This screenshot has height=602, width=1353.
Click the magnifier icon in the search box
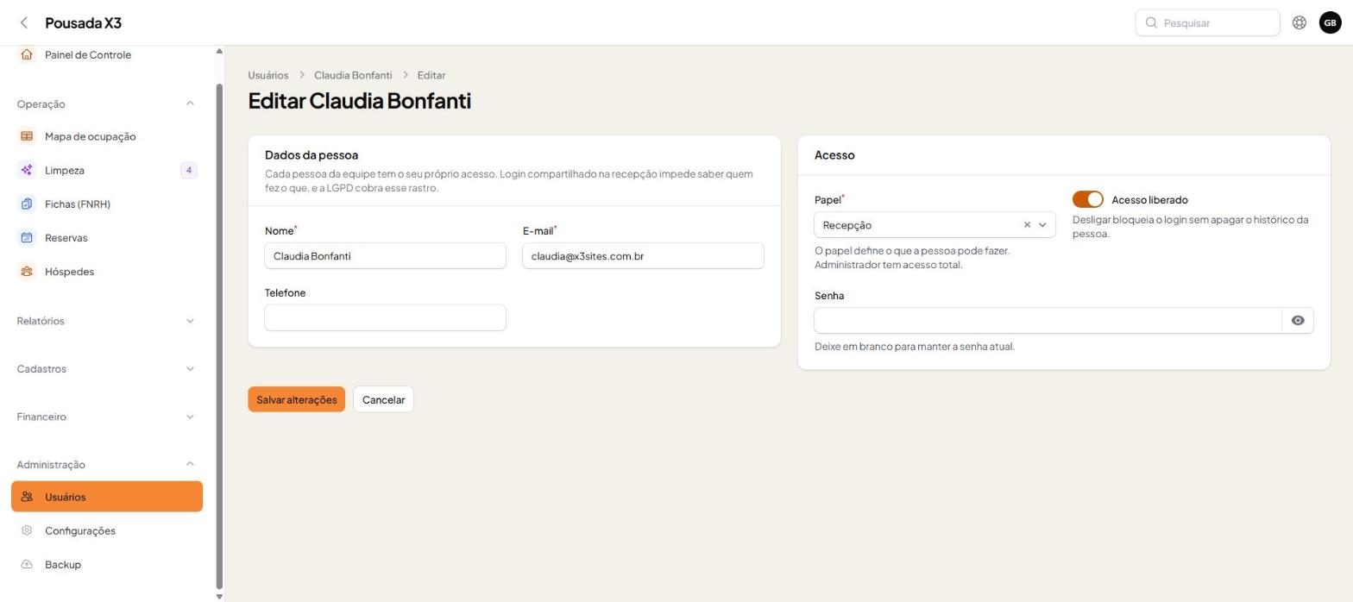coord(1151,22)
